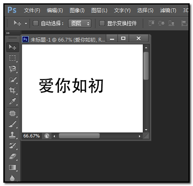Select the Eraser tool

12,157
